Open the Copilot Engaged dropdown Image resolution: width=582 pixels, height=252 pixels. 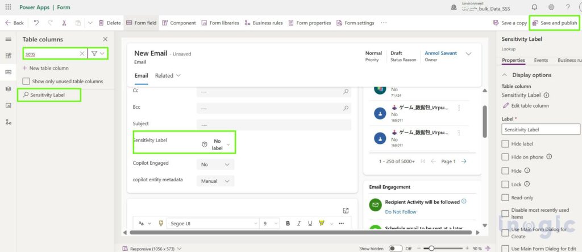click(x=215, y=164)
